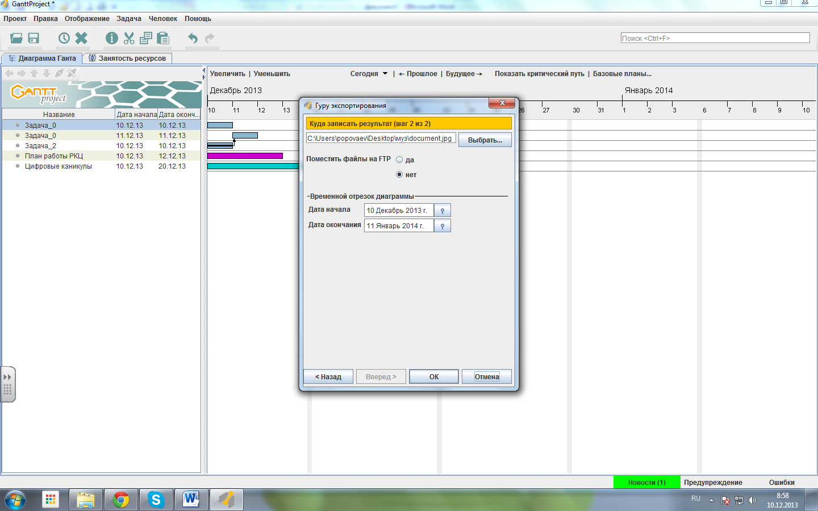Select the Задача_2 task row
The image size is (818, 511).
[101, 146]
